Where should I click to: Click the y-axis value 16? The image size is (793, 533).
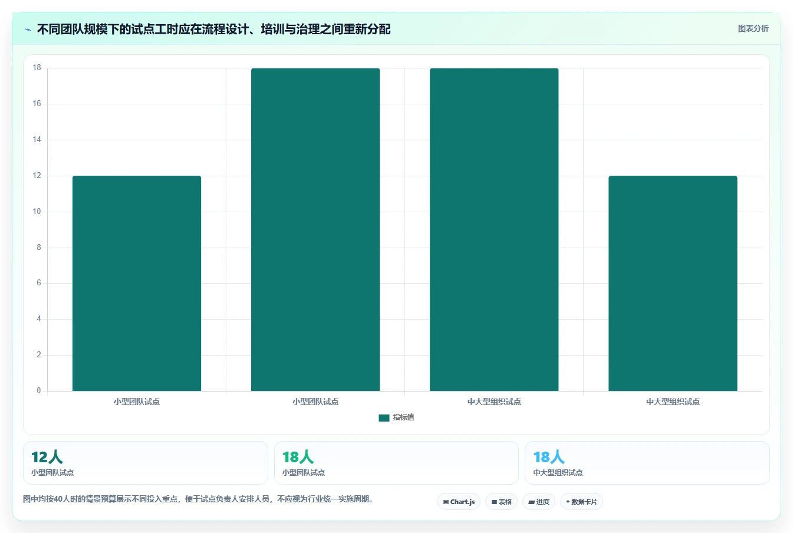(x=37, y=104)
